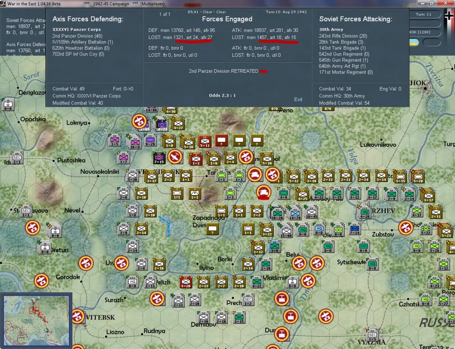Viewport: 455px width, 349px height.
Task: Select the tank battle marker near Toropets
Action: pos(255,175)
